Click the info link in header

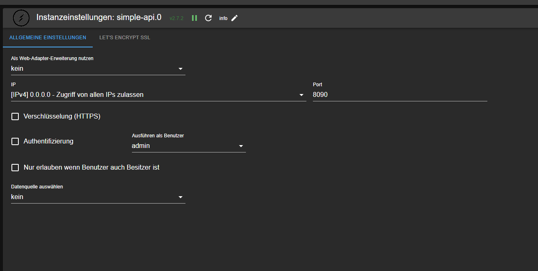point(223,18)
